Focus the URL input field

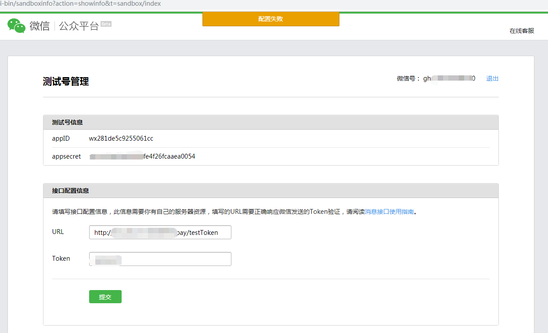(160, 233)
